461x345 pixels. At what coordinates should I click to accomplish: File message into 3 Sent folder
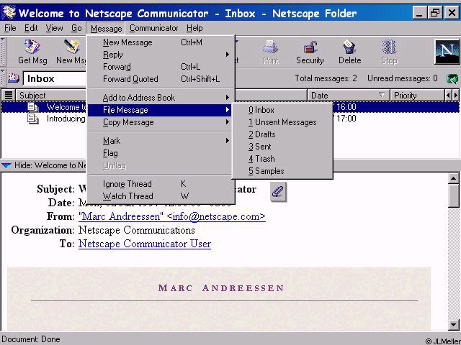282,147
